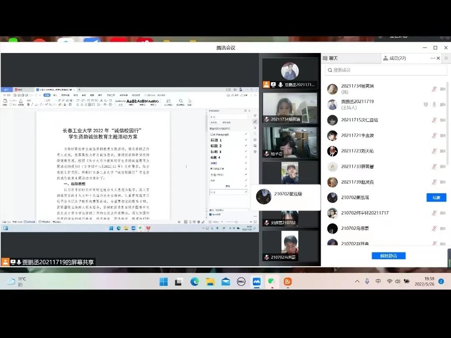Launch Microsoft Edge from the taskbar
451x338 pixels.
point(195,282)
